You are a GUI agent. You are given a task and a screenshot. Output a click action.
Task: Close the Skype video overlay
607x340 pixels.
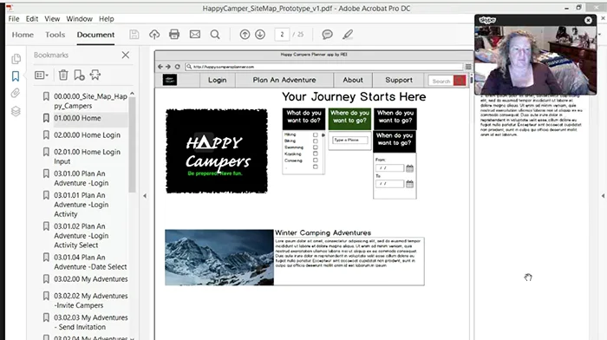(588, 20)
